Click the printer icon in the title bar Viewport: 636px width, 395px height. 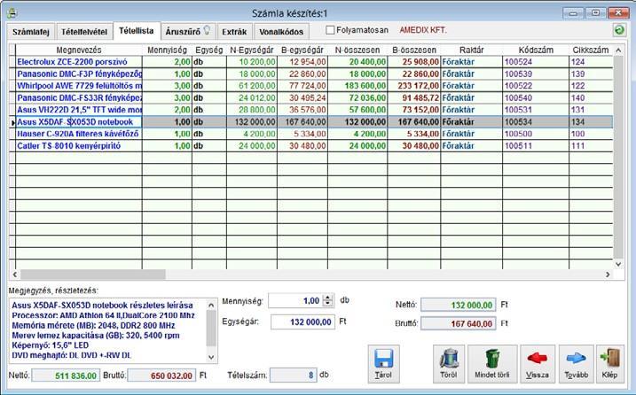12,13
